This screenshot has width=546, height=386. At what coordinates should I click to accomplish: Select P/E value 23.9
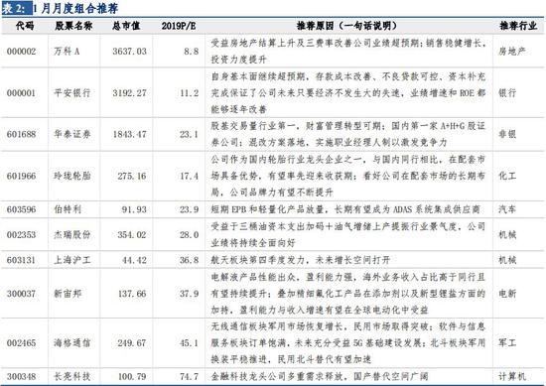click(190, 209)
